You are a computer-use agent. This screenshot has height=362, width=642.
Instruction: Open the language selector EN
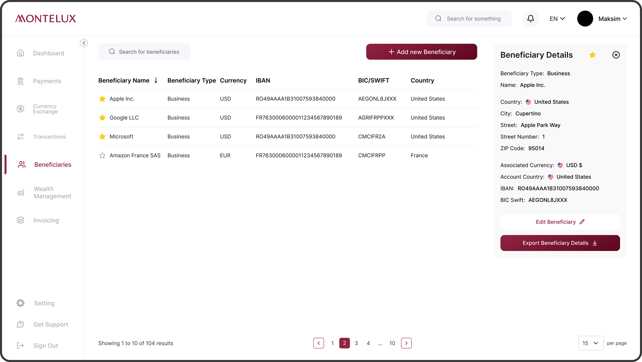coord(557,19)
